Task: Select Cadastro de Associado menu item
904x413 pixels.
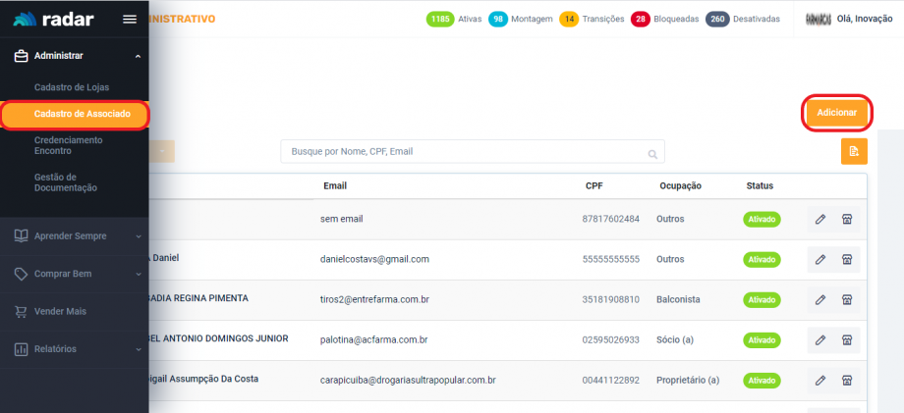Action: pyautogui.click(x=75, y=115)
